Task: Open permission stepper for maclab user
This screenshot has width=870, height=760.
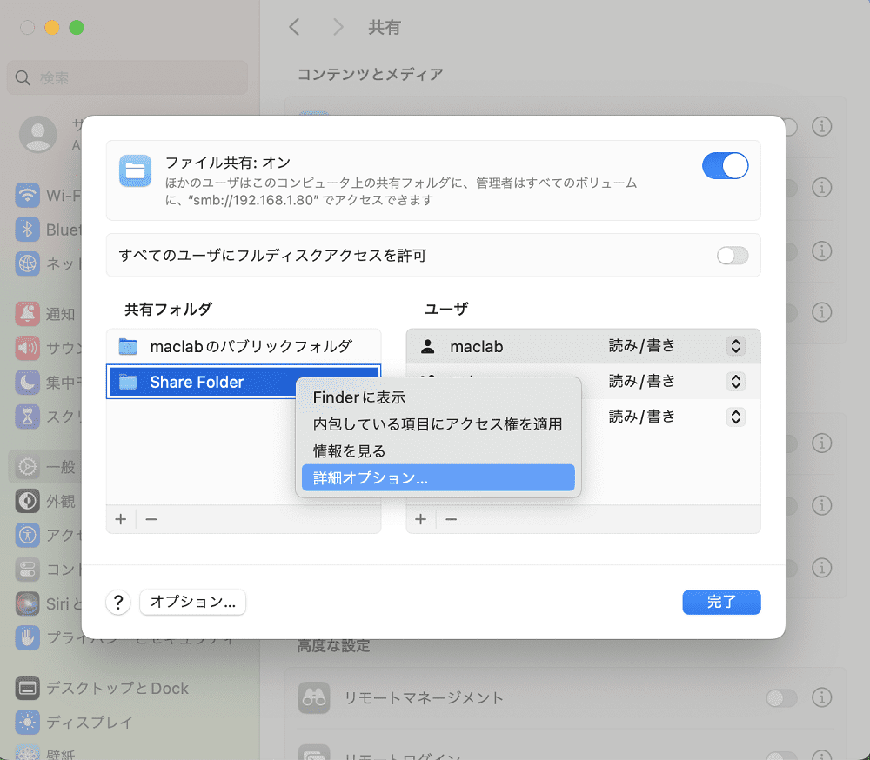Action: pos(736,346)
